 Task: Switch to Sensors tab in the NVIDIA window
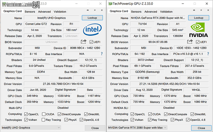[x=136, y=12]
